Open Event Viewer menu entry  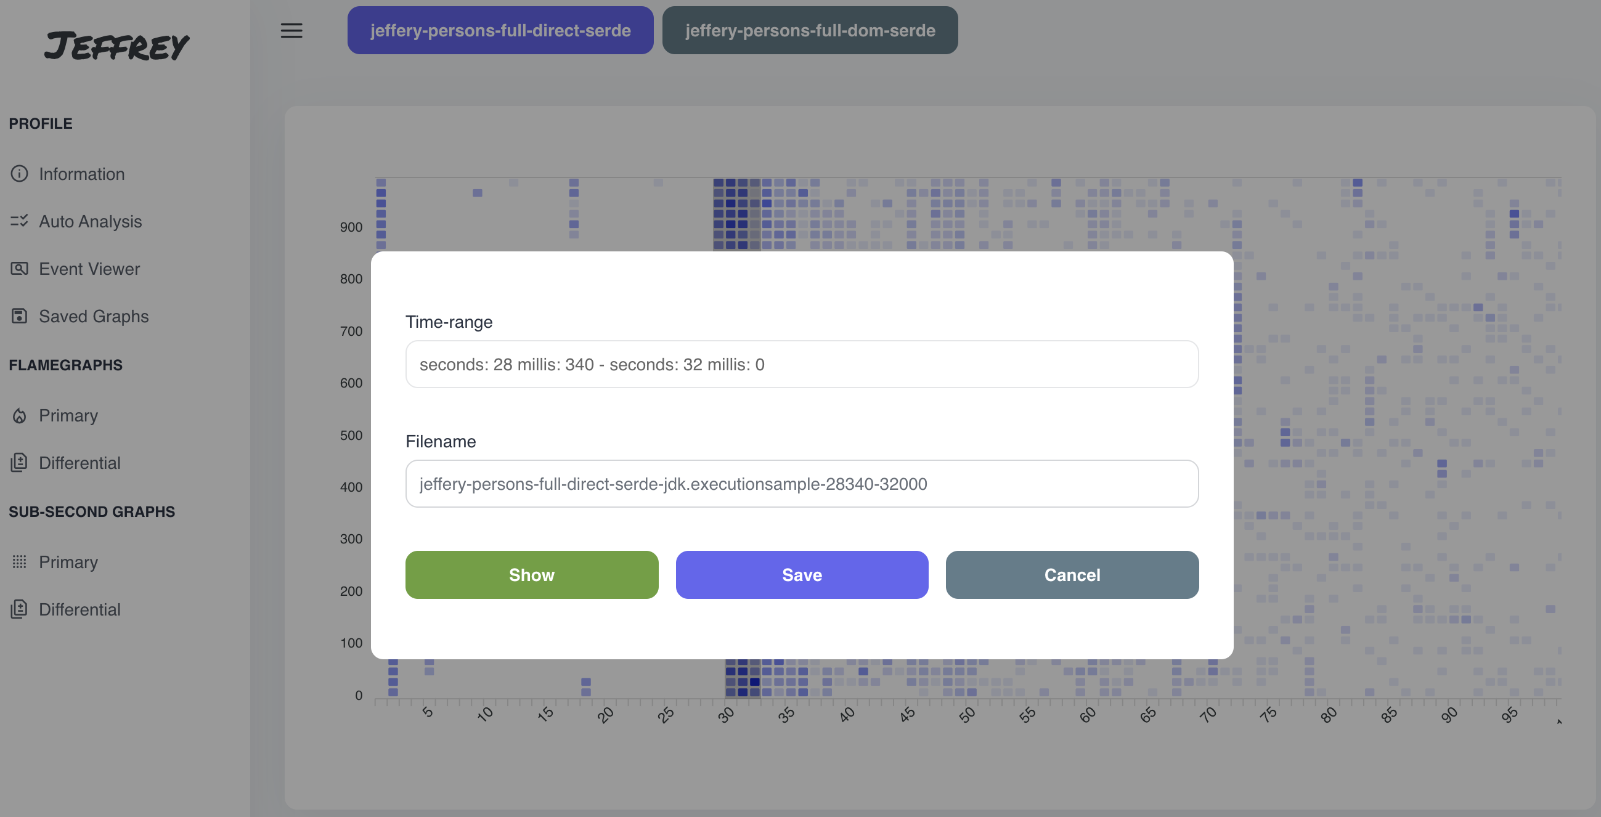89,269
